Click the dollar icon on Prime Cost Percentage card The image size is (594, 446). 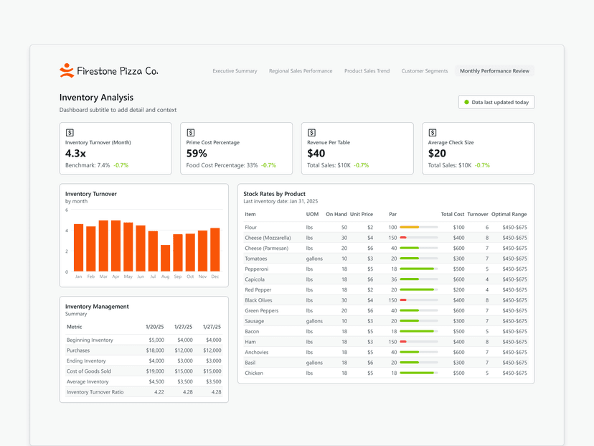coord(191,132)
